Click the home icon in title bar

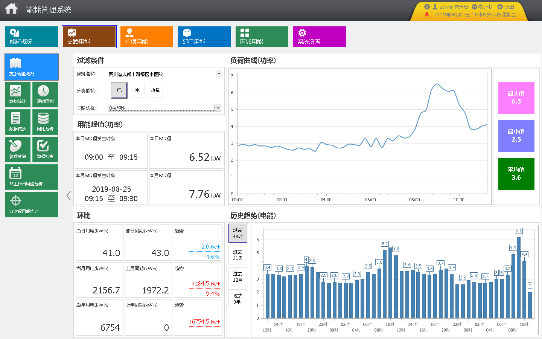click(11, 9)
